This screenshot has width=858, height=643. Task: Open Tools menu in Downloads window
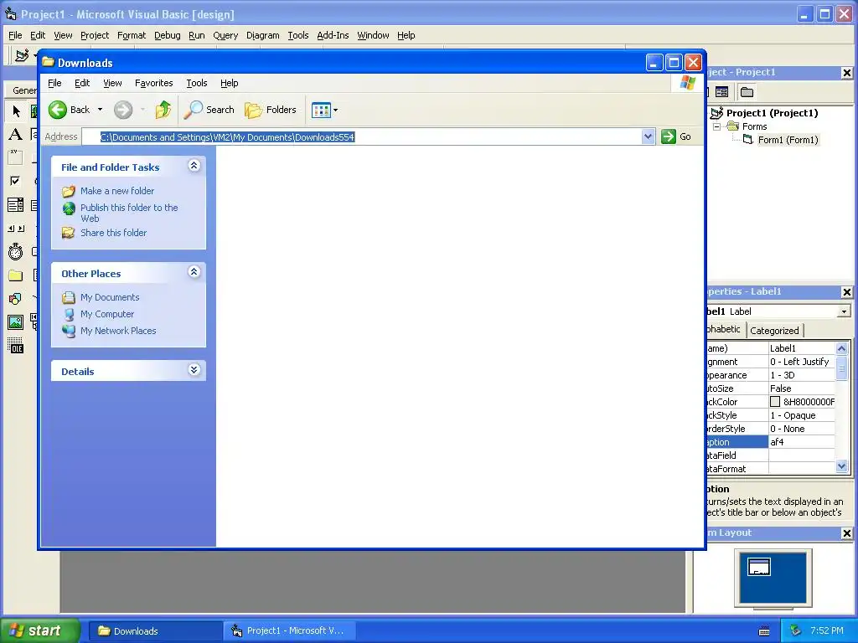point(196,83)
